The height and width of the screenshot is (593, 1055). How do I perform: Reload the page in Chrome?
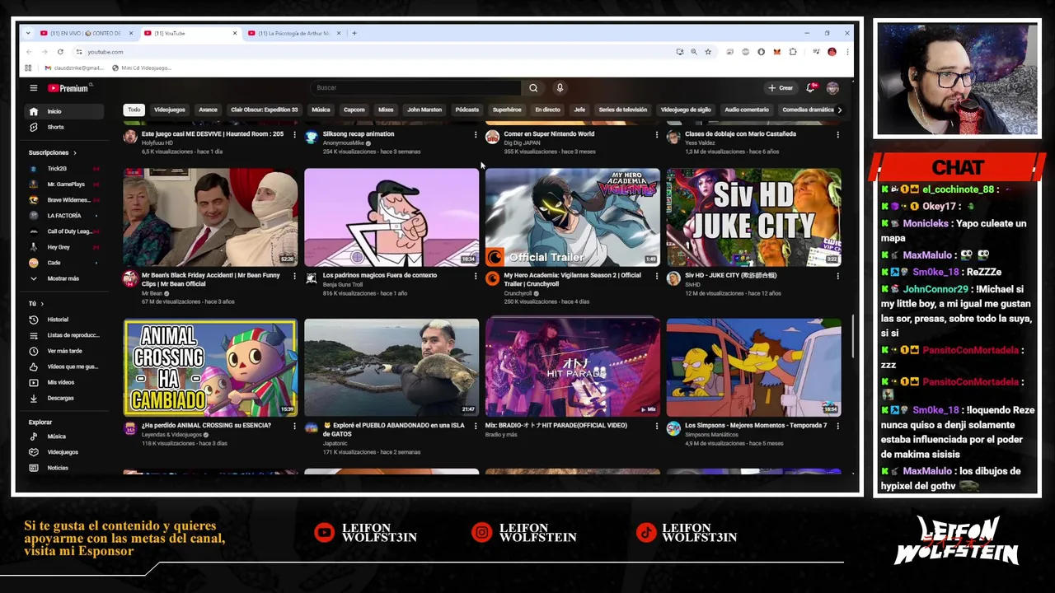click(x=60, y=52)
